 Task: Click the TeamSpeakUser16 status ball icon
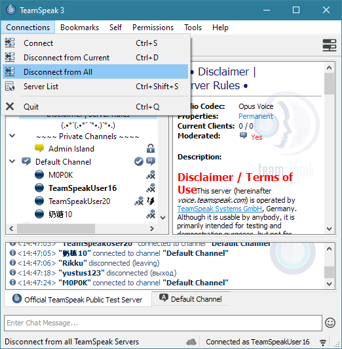point(39,188)
